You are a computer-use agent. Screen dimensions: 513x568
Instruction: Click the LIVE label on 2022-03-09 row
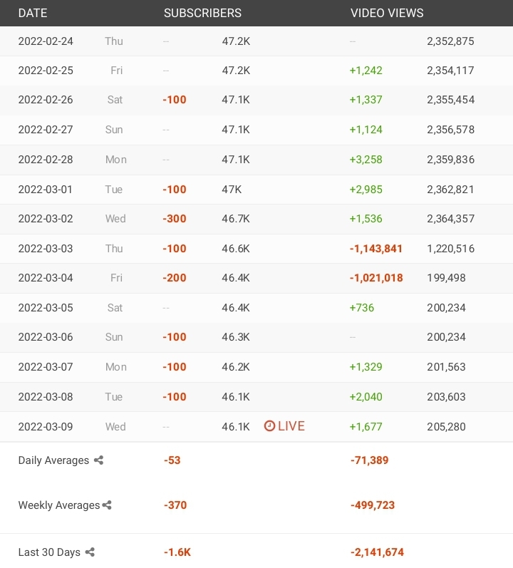pyautogui.click(x=291, y=426)
